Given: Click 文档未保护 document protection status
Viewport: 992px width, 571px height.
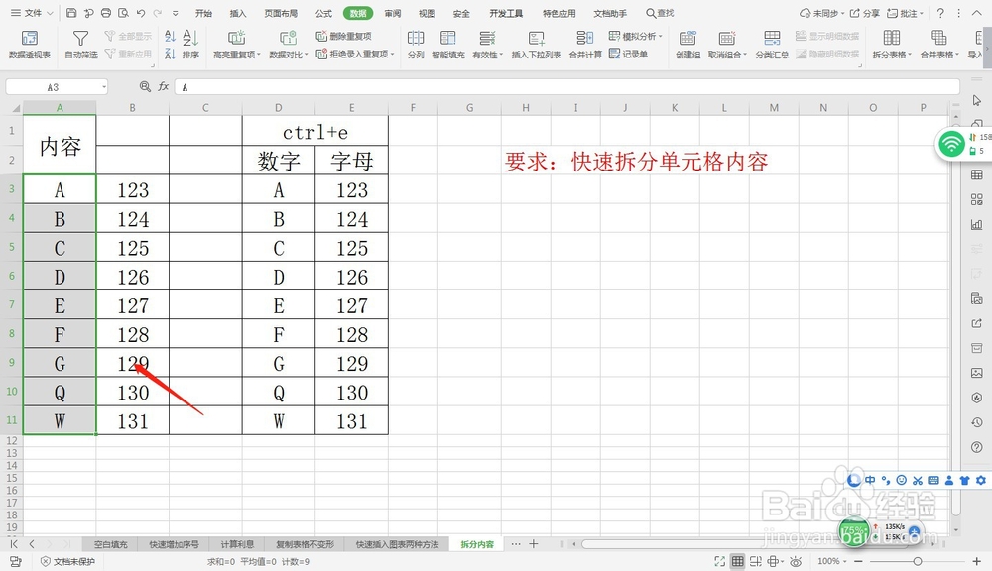Looking at the screenshot, I should pos(67,561).
